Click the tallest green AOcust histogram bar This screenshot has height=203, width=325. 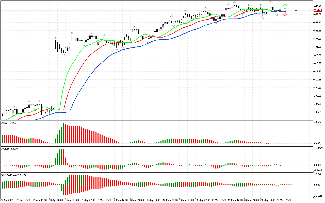(63, 133)
